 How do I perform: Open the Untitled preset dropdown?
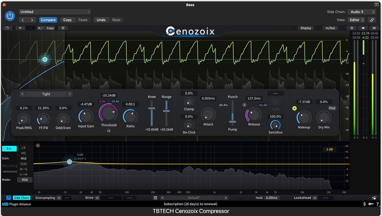(x=55, y=12)
